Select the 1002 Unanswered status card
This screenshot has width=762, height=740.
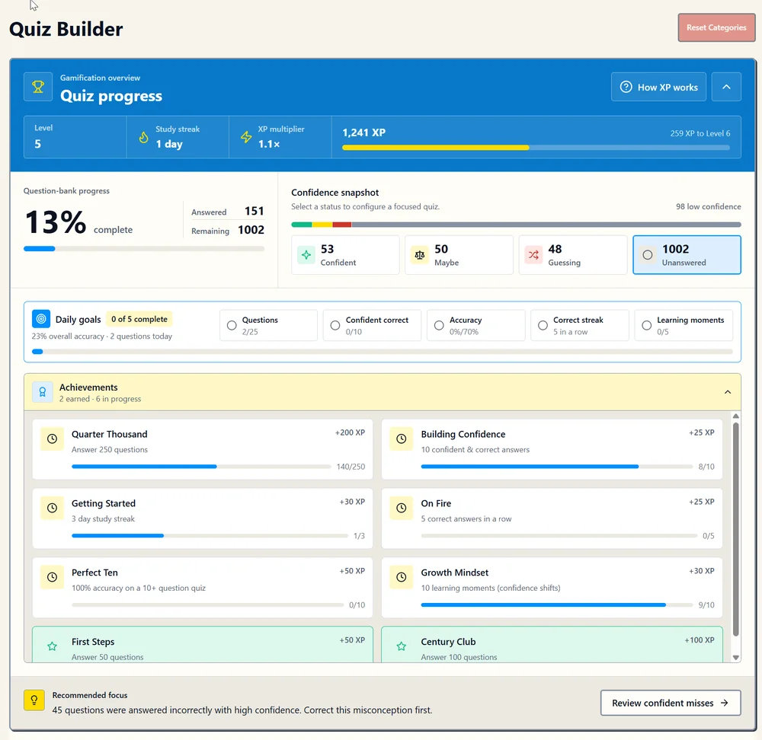[687, 255]
